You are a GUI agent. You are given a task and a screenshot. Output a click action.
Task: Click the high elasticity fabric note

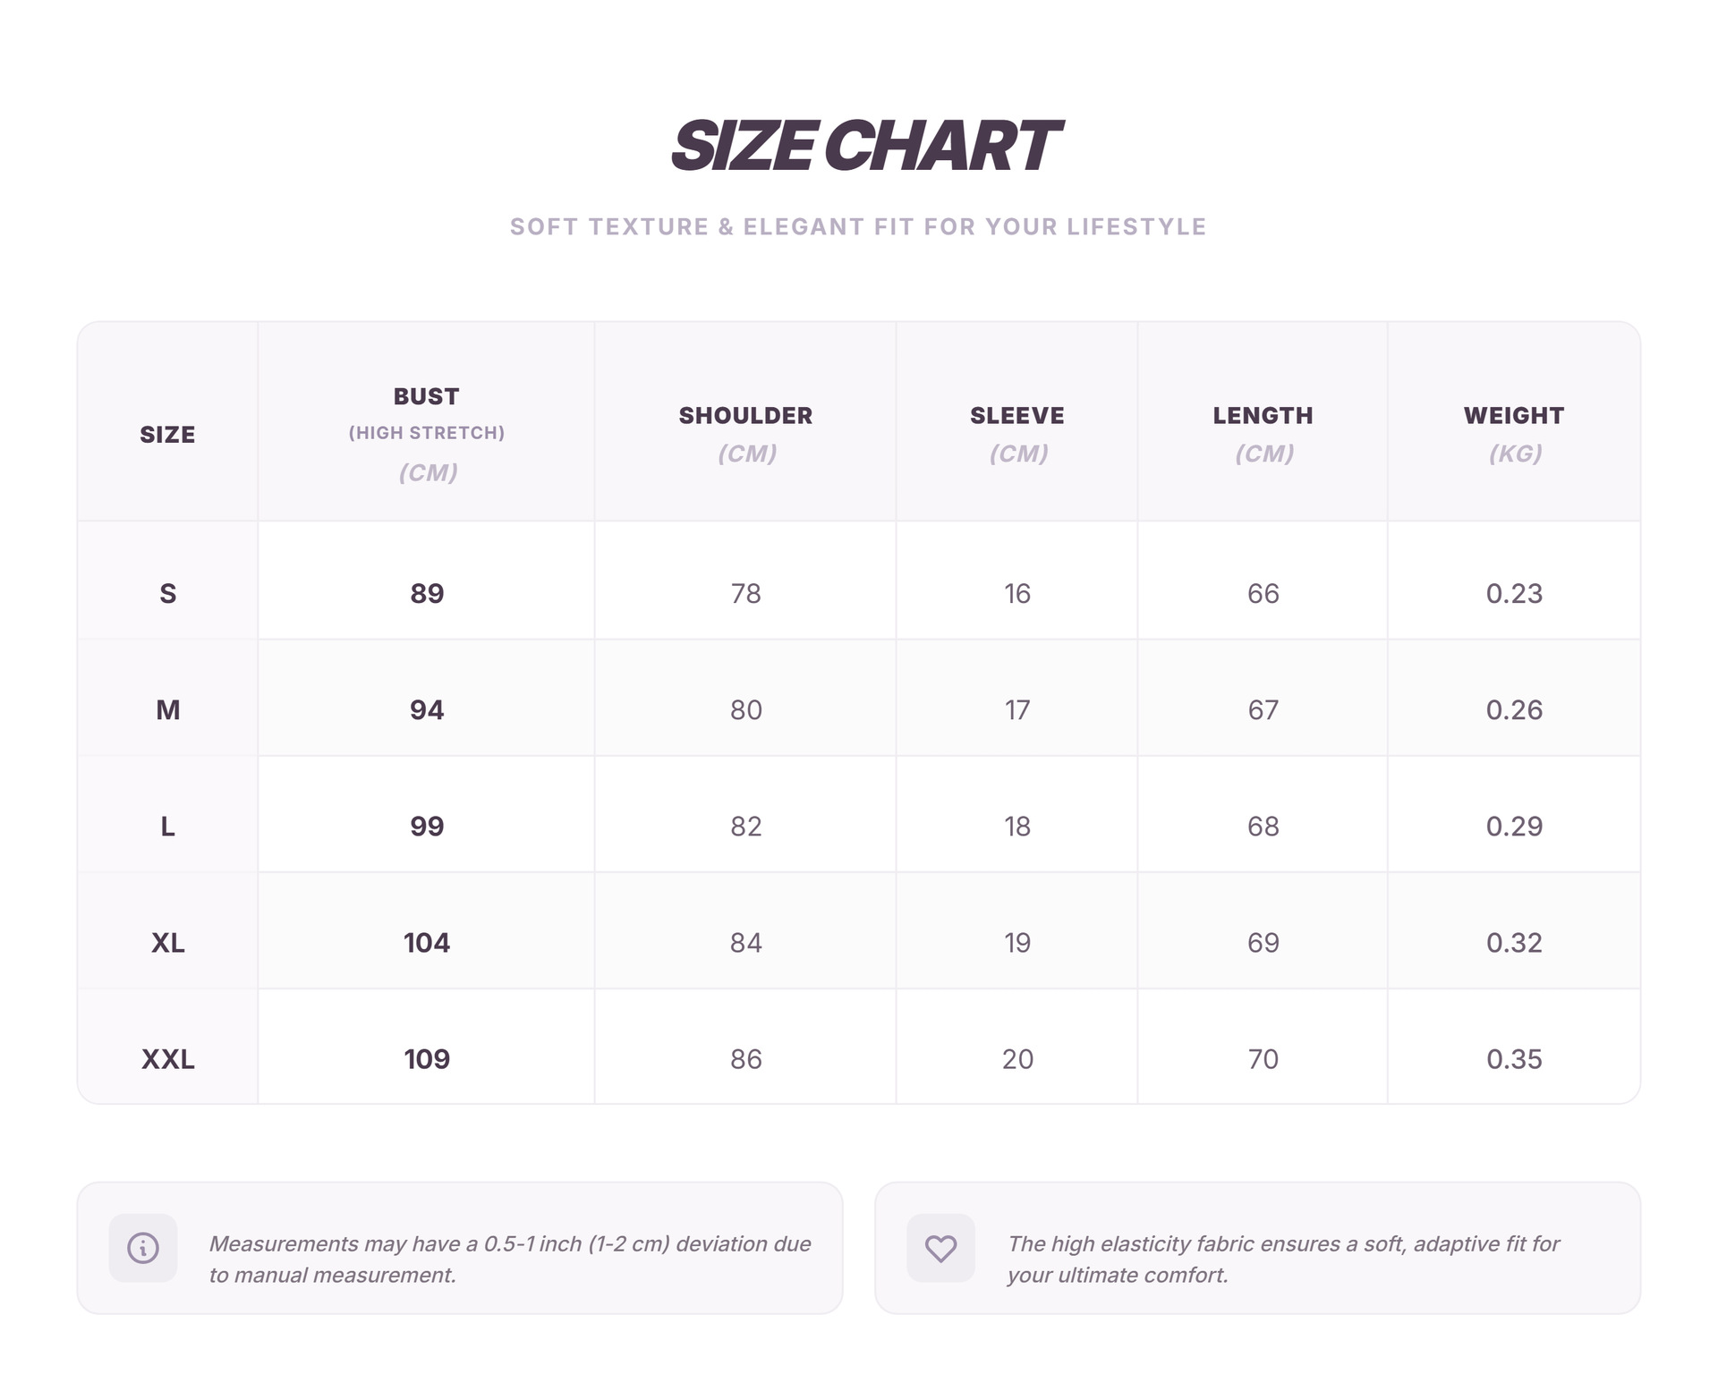pos(1282,1259)
